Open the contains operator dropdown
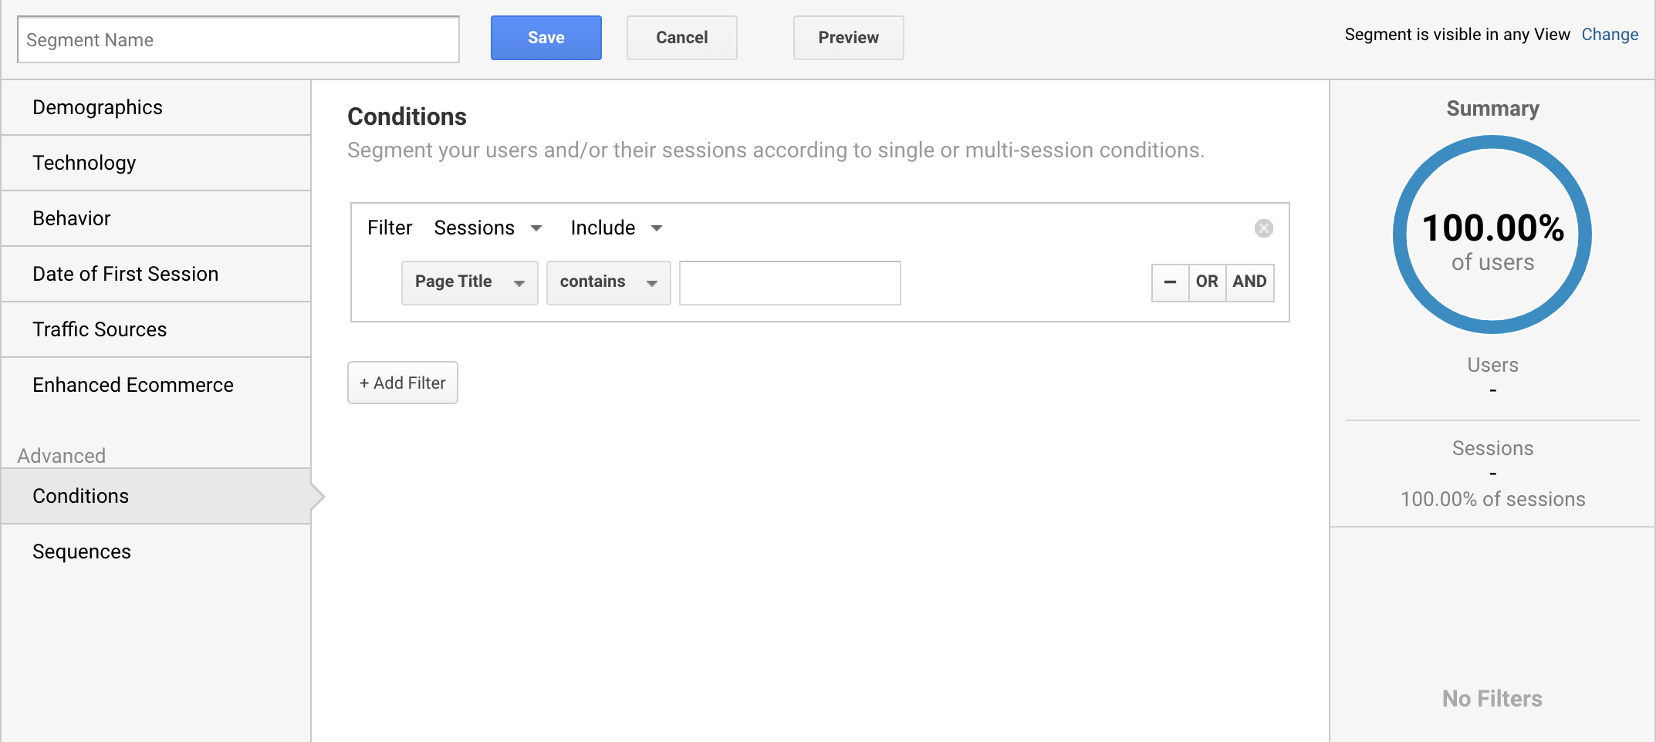 click(x=608, y=282)
